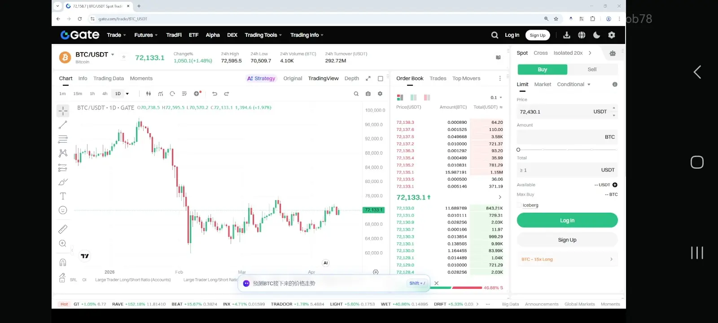Screen dimensions: 718x323
Task: Show buy orders only view
Action: click(x=413, y=97)
